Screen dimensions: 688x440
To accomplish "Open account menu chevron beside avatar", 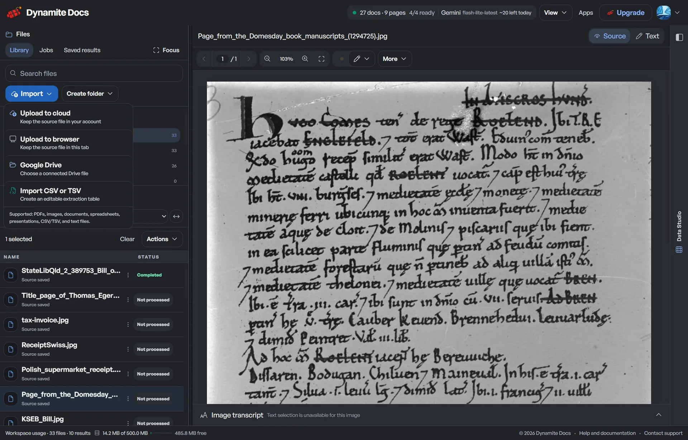I will [677, 13].
